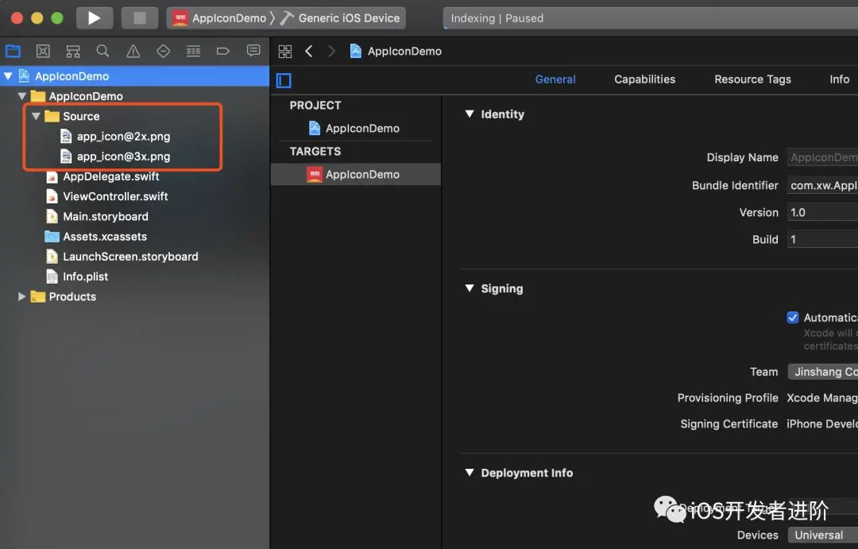Click the Build field
This screenshot has height=549, width=858.
[822, 240]
